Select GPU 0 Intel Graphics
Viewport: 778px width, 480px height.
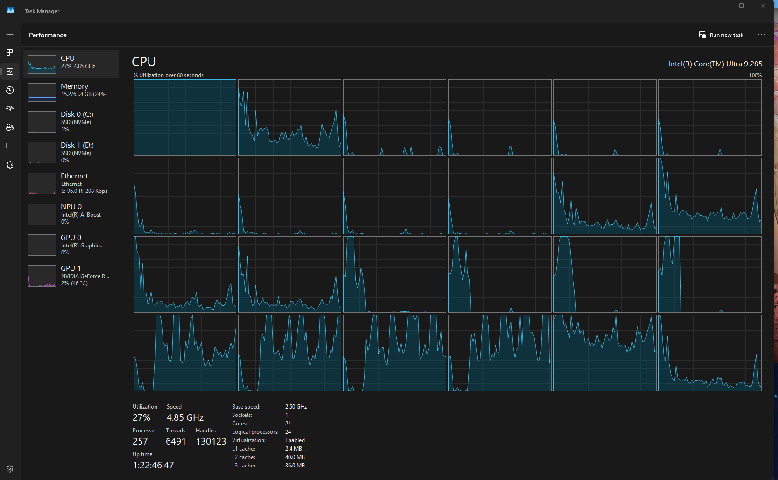click(x=71, y=245)
